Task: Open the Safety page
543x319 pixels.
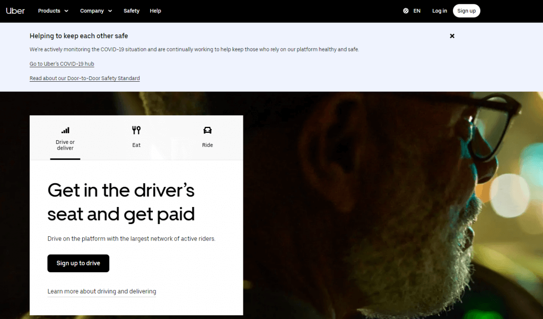Action: 132,11
